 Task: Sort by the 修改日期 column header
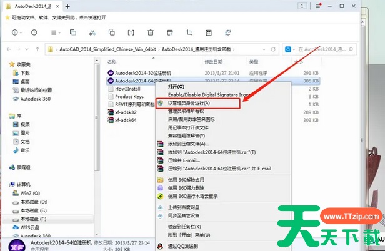coord(214,62)
